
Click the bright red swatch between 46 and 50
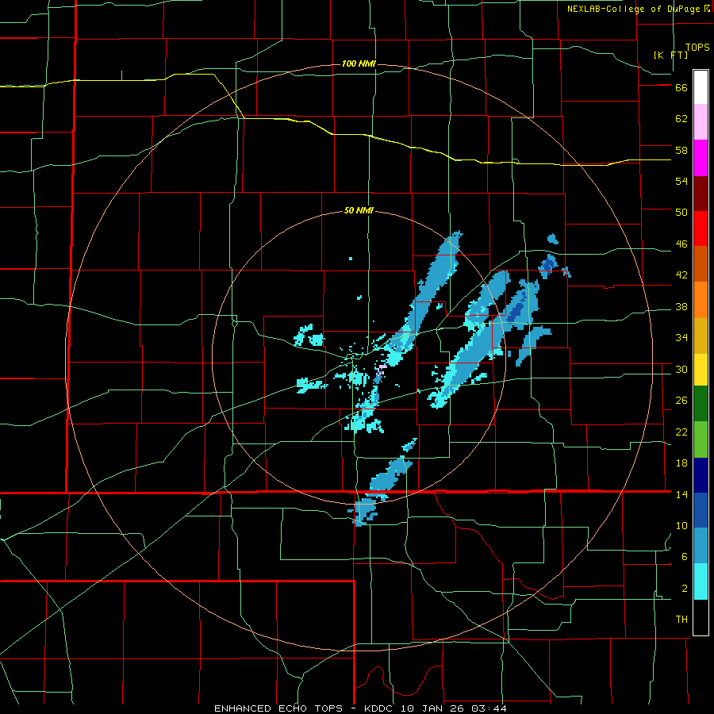point(701,228)
